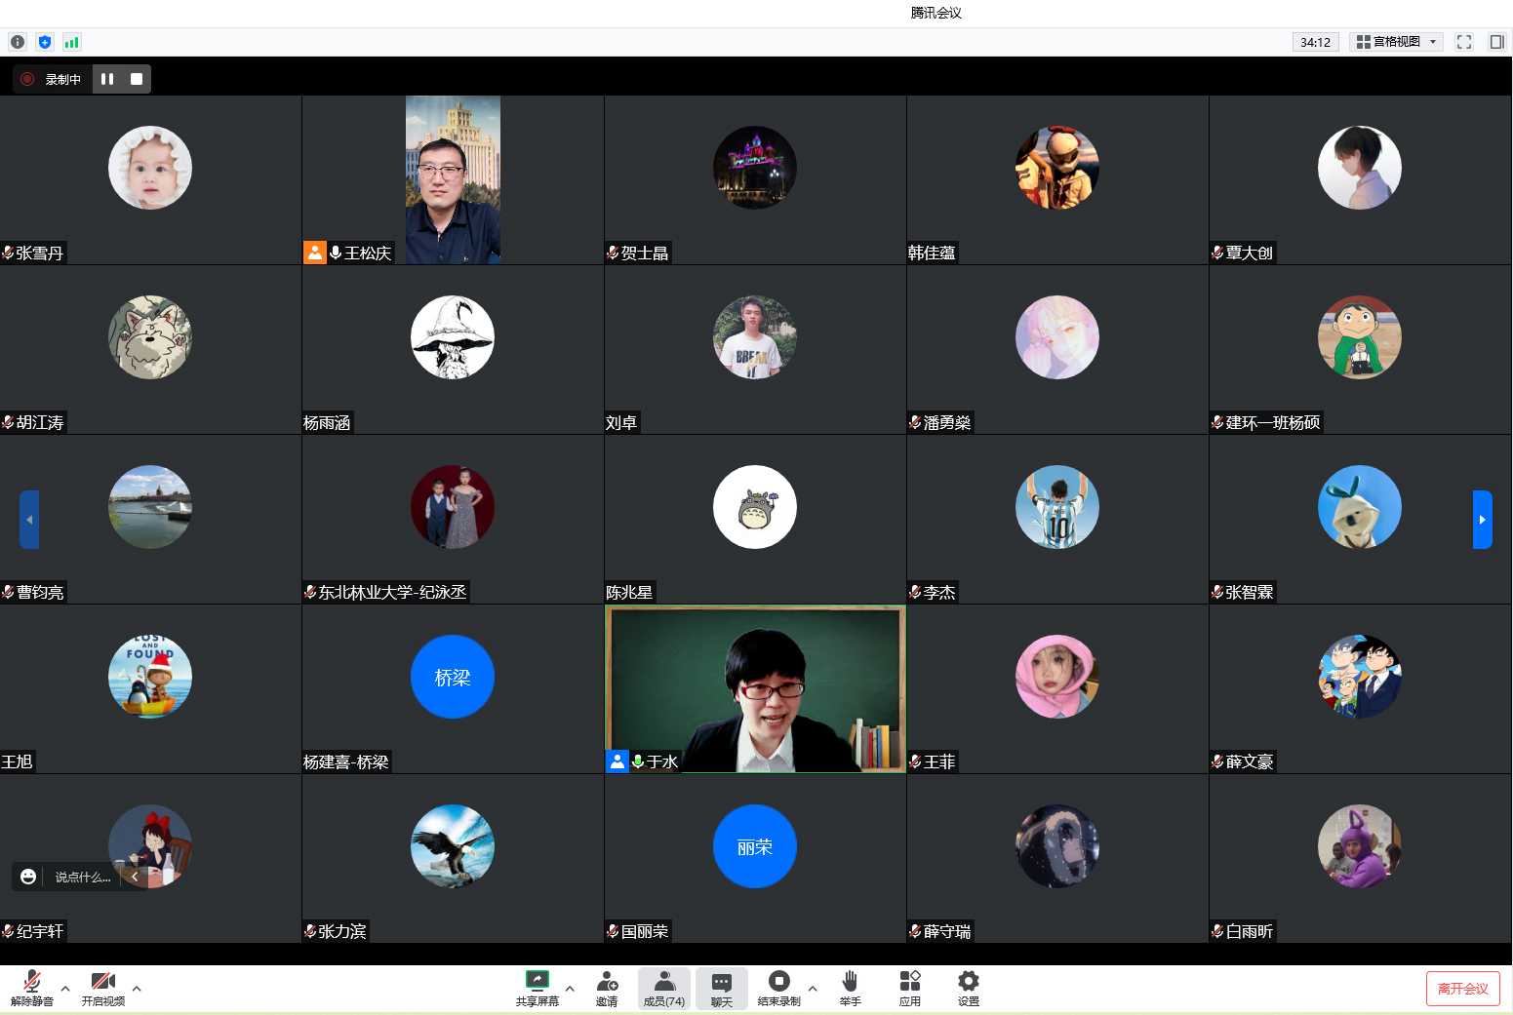
Task: Open the chat (聊天) panel
Action: tap(722, 988)
